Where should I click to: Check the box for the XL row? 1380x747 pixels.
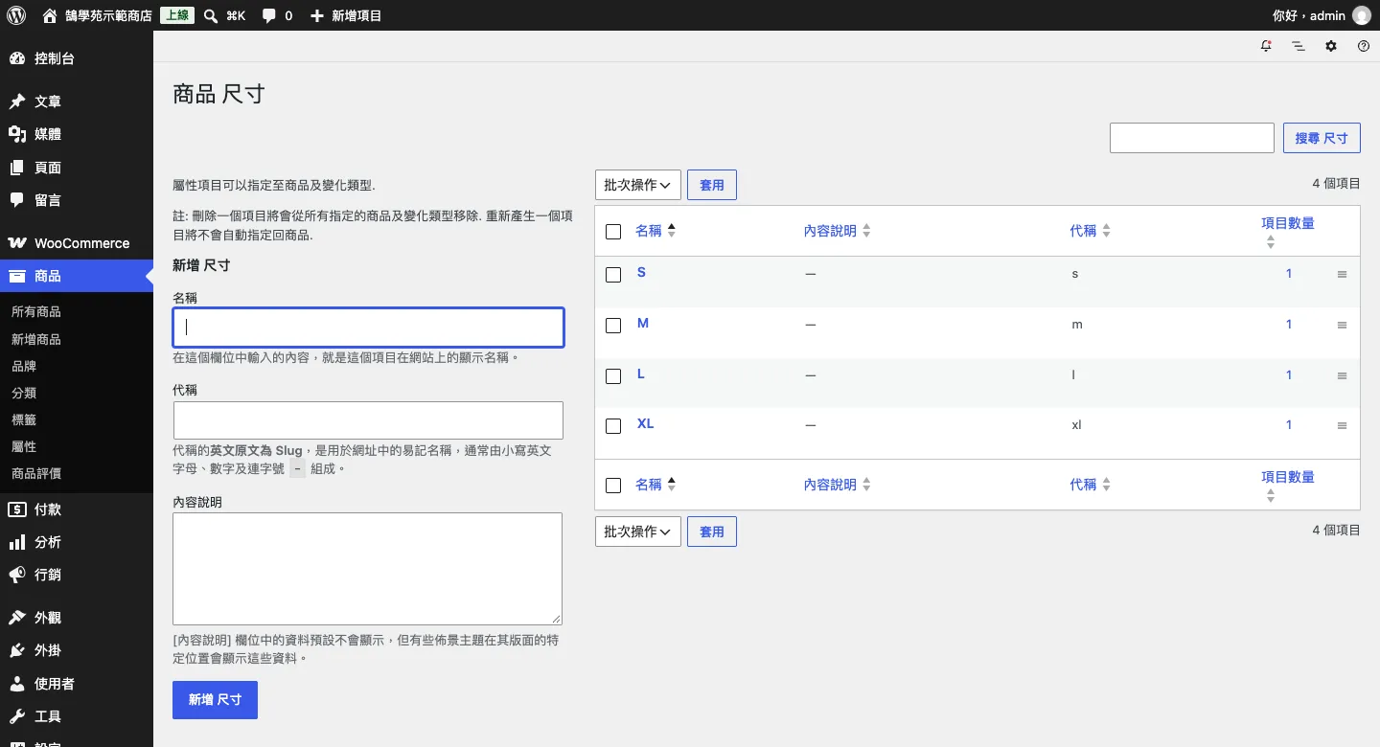[613, 426]
